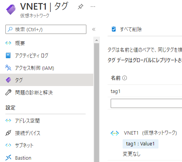This screenshot has height=162, width=182.
Task: Click the IAM people icon
Action: point(8,68)
